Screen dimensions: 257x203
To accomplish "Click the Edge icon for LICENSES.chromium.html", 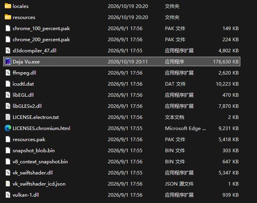I will [x=8, y=128].
